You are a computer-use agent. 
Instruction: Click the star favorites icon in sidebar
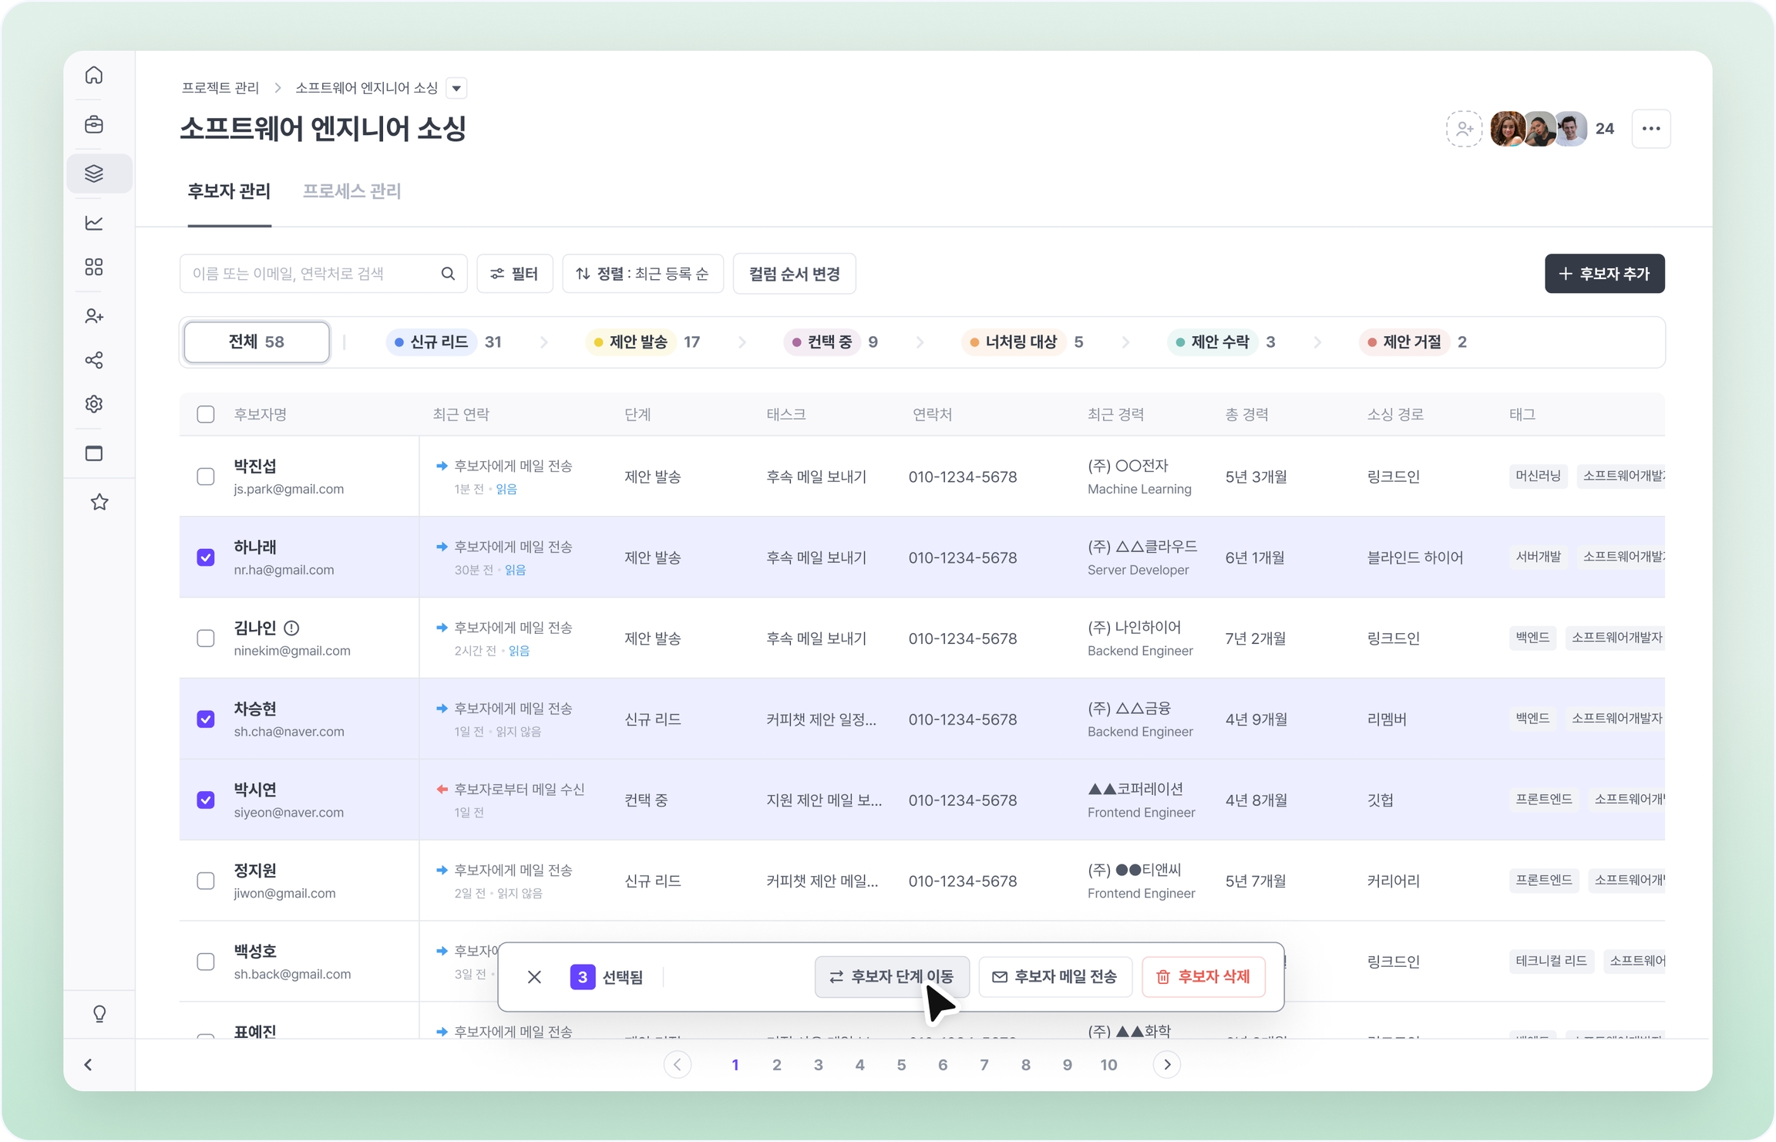click(x=99, y=503)
